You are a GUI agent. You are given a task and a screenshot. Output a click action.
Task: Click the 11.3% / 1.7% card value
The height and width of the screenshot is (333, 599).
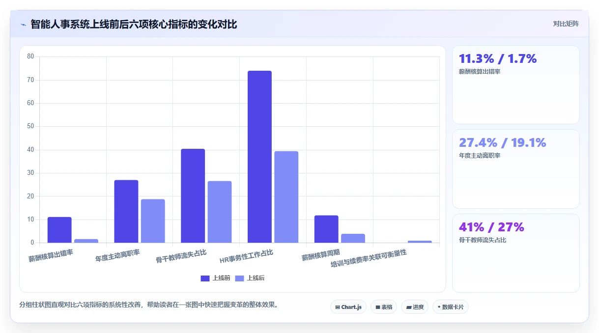pyautogui.click(x=498, y=59)
